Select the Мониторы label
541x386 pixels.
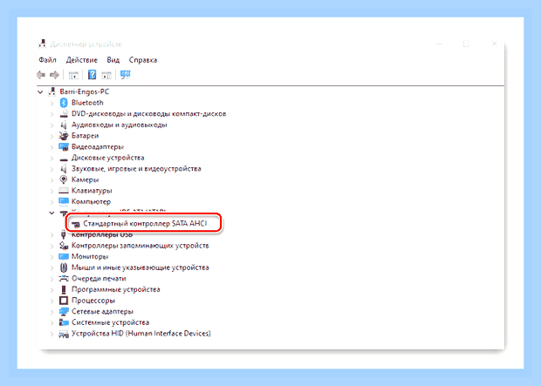(90, 257)
